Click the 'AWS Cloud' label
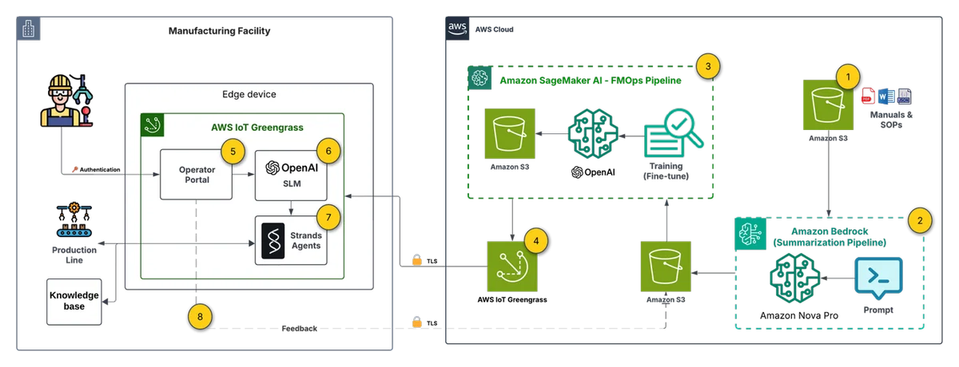The image size is (959, 367). (495, 29)
